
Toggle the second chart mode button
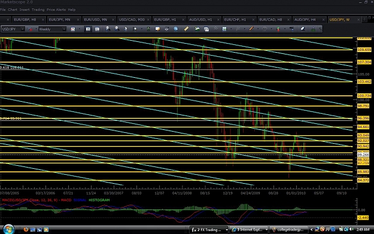97,29
